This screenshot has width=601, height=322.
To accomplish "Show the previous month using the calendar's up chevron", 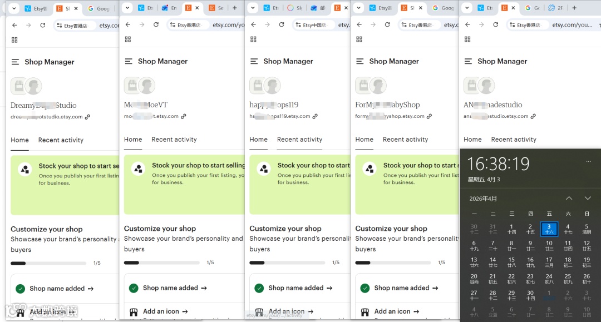I will 569,199.
